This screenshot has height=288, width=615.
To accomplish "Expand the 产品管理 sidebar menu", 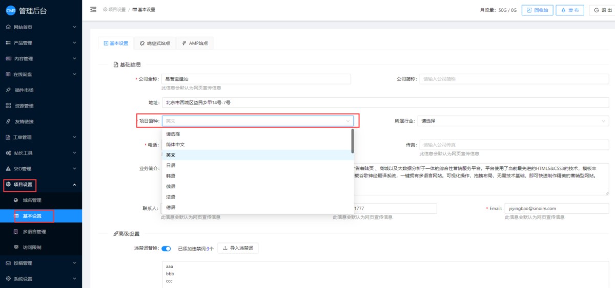I will pos(41,43).
